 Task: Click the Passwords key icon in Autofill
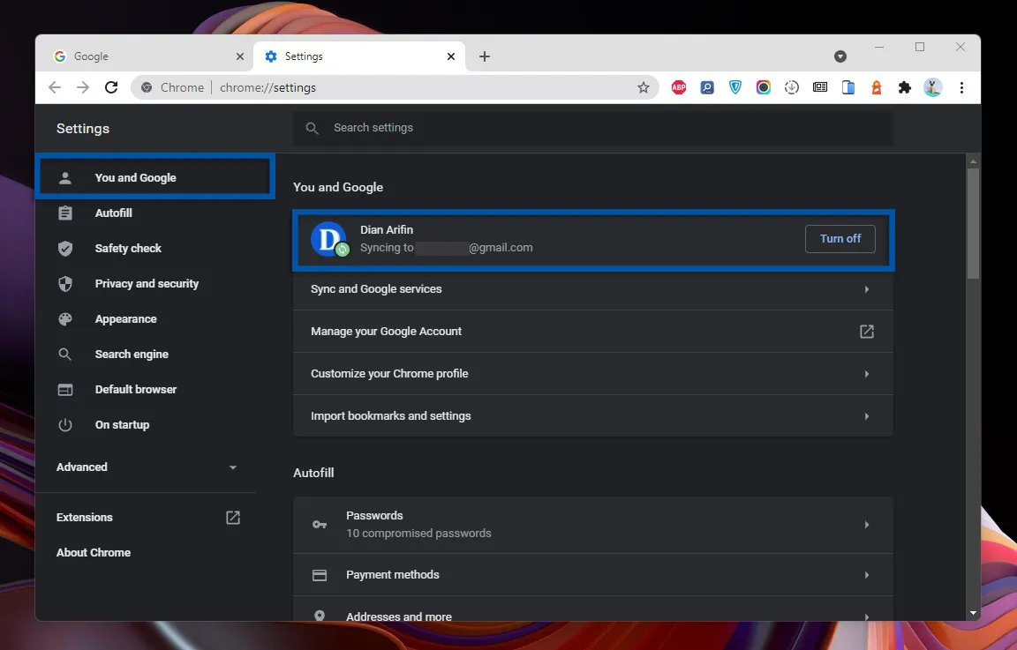tap(319, 524)
